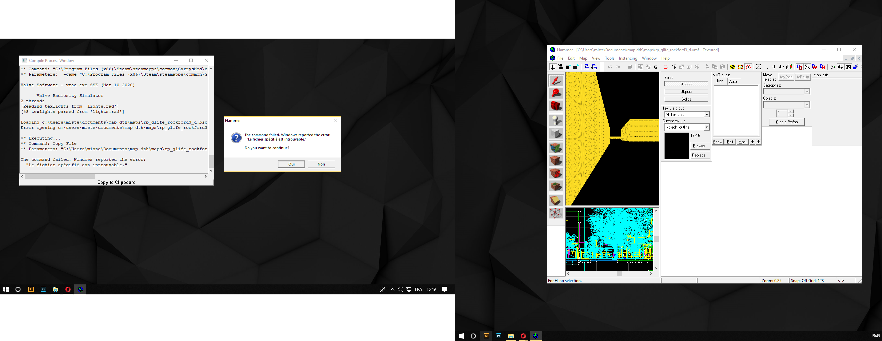
Task: Click Compile Process Window scroll down arrow
Action: [x=211, y=170]
